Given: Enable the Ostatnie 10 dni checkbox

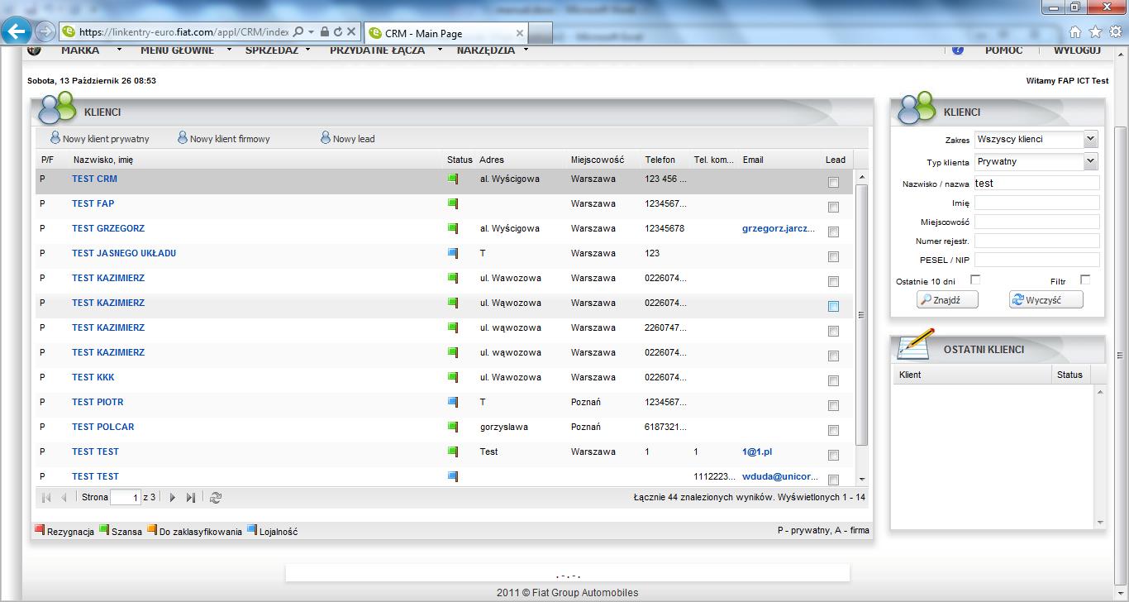Looking at the screenshot, I should (975, 279).
